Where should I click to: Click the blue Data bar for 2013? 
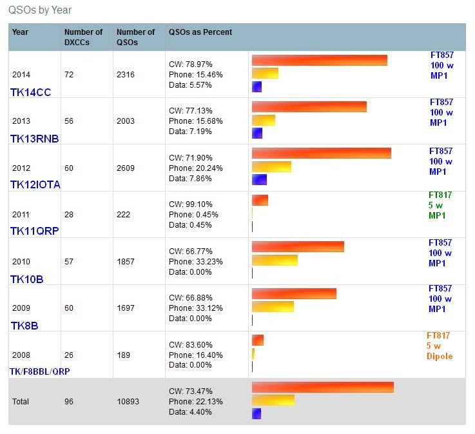point(257,133)
